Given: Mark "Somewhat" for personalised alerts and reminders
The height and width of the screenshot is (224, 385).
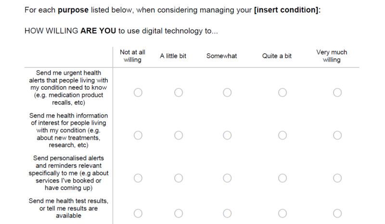Looking at the screenshot, I should point(227,178).
